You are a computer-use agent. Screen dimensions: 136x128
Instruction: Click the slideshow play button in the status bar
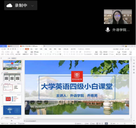point(106,123)
